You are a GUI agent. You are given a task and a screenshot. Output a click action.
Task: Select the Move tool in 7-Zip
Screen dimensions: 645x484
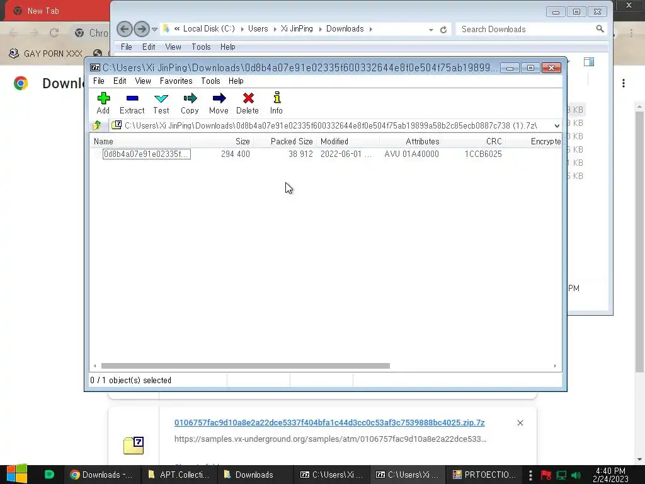coord(219,103)
